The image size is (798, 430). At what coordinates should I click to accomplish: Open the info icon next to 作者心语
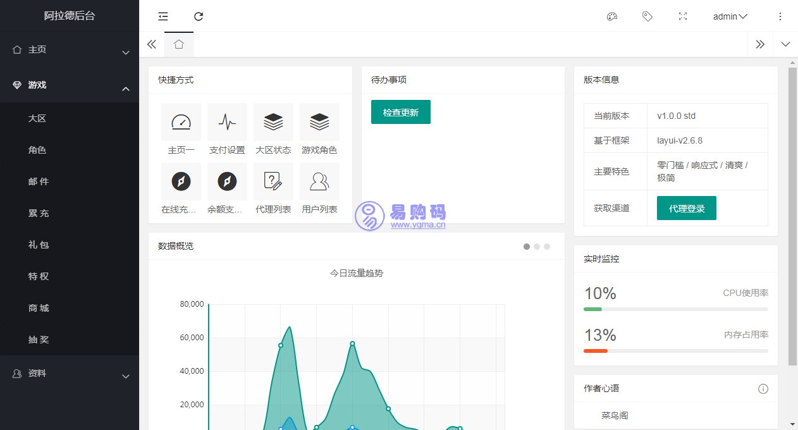(x=763, y=389)
